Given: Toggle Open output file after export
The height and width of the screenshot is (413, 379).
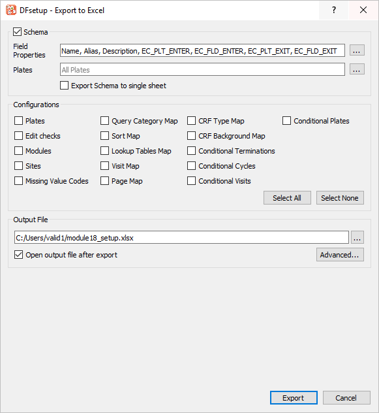Looking at the screenshot, I should pyautogui.click(x=18, y=255).
